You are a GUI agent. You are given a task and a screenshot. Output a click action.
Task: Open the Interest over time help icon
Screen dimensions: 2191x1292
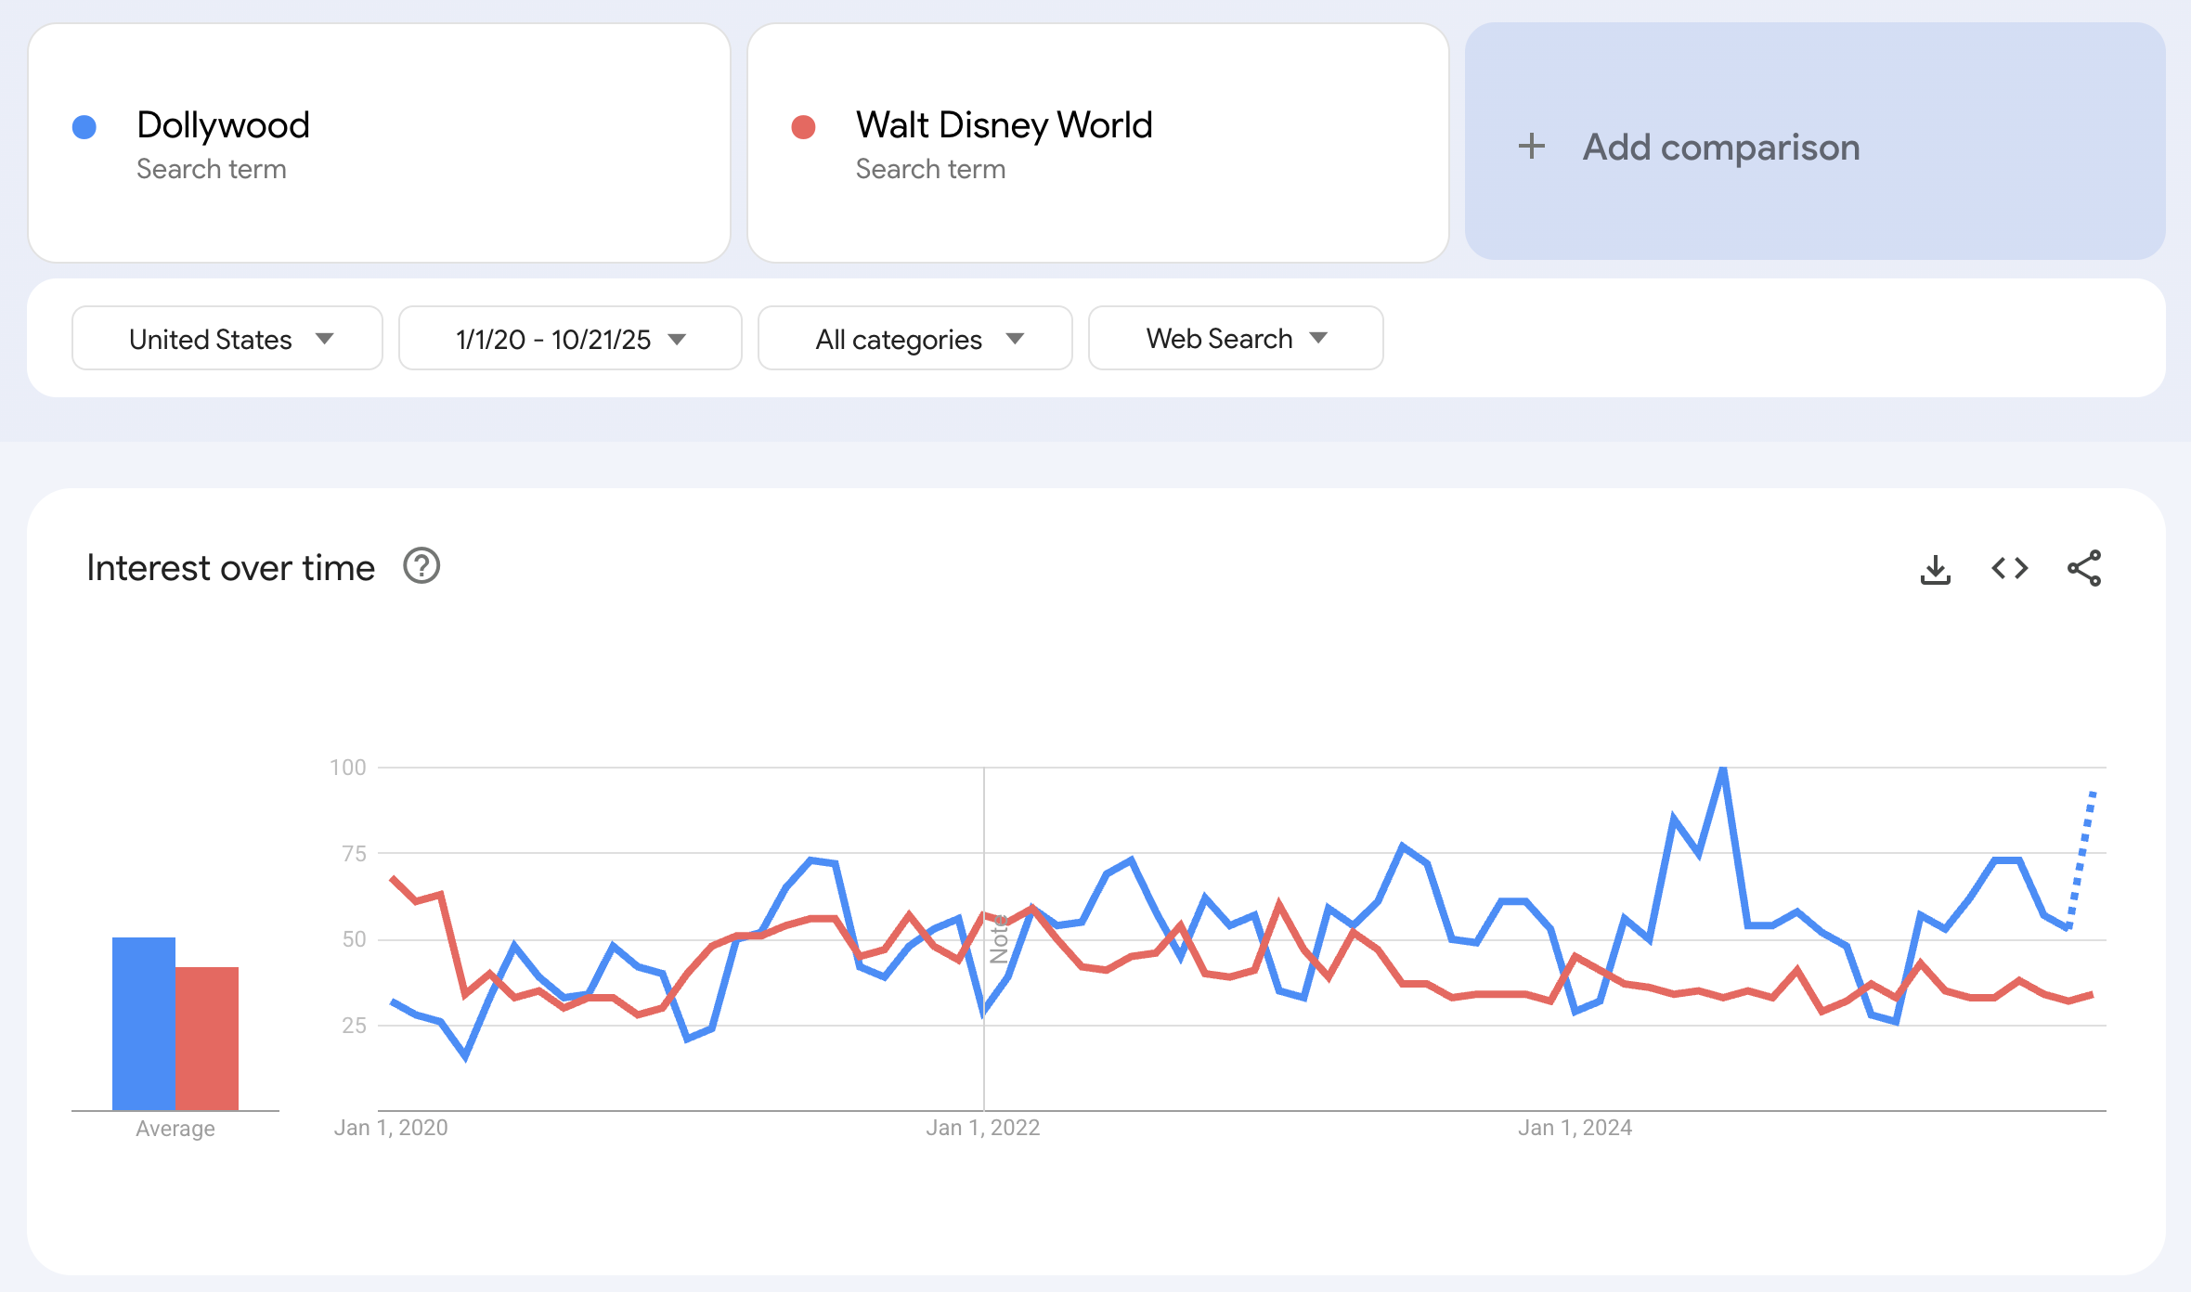click(x=421, y=566)
